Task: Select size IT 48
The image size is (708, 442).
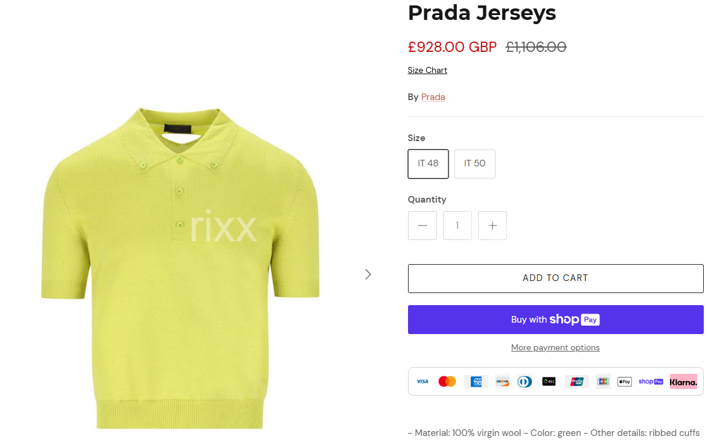Action: (x=428, y=164)
